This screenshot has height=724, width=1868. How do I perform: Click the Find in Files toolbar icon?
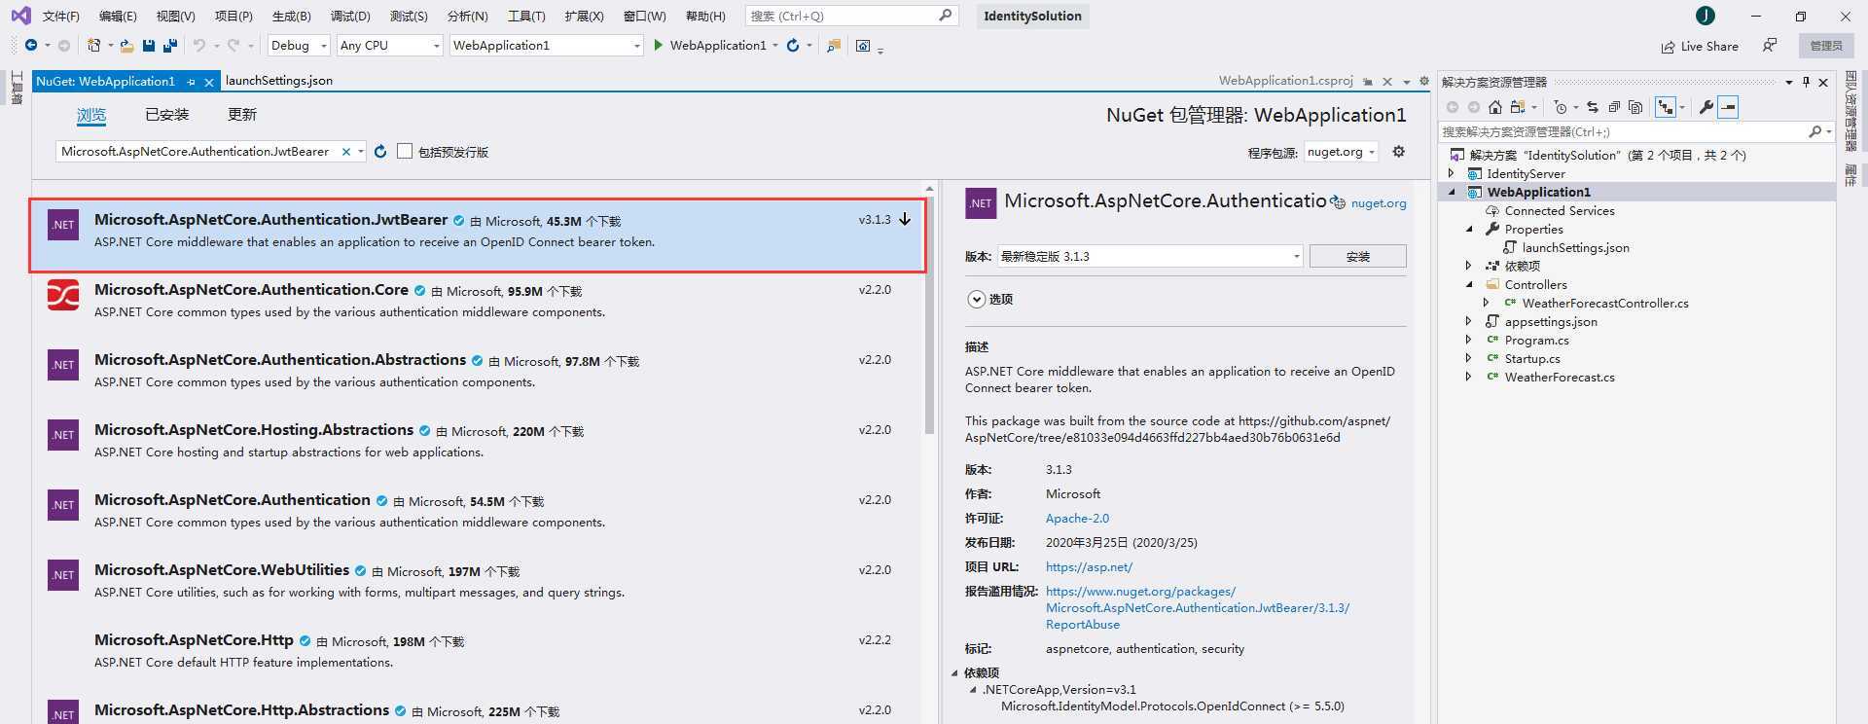coord(834,46)
